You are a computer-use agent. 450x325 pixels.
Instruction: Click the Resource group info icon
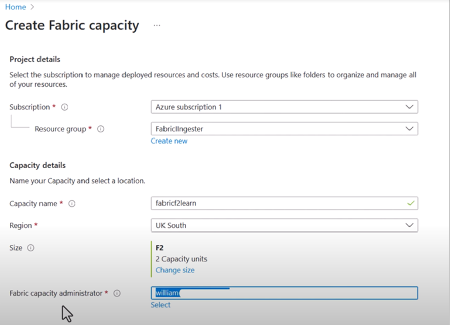coord(100,129)
